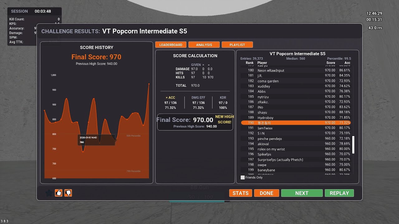The width and height of the screenshot is (399, 224).
Task: Click the STATS button
Action: (x=241, y=193)
